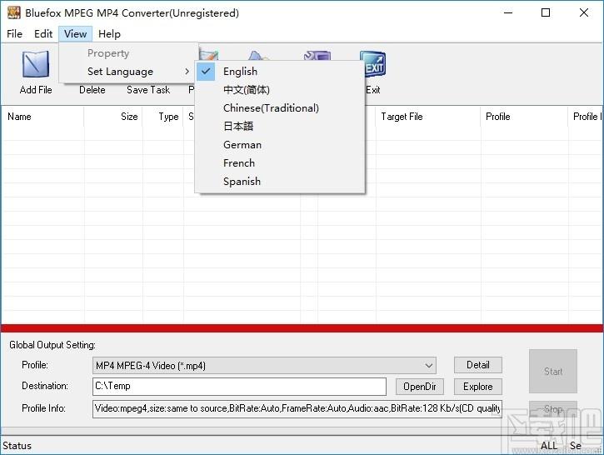Choose 中文(简体) language

point(280,90)
